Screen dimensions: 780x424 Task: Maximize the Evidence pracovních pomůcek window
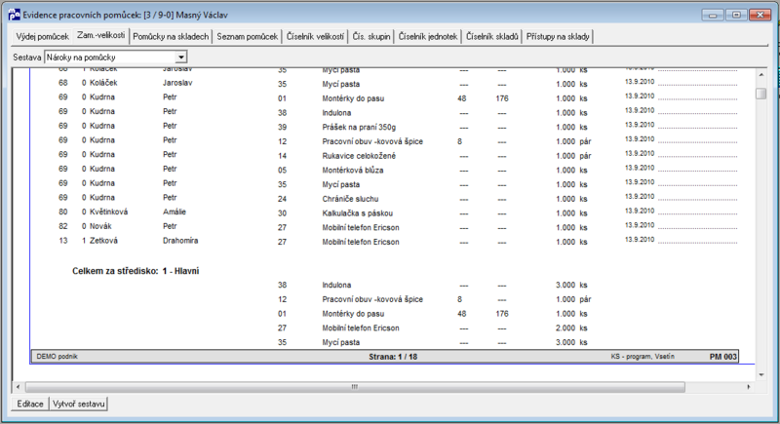pos(736,15)
